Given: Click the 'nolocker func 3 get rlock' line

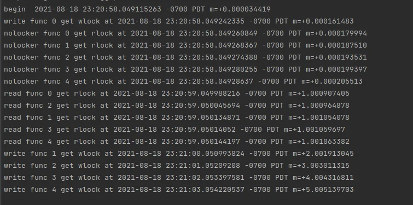Looking at the screenshot, I should tap(185, 69).
